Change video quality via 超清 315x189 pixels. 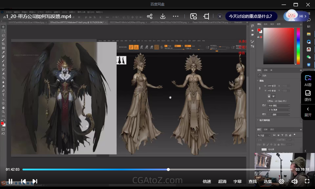pos(222,181)
